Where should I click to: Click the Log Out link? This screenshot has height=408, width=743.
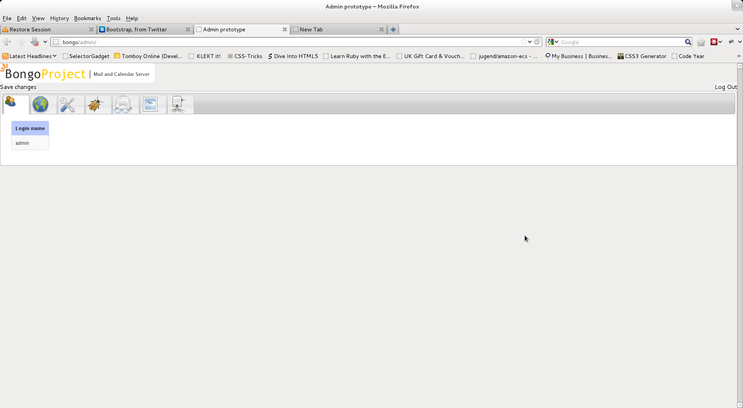[726, 87]
